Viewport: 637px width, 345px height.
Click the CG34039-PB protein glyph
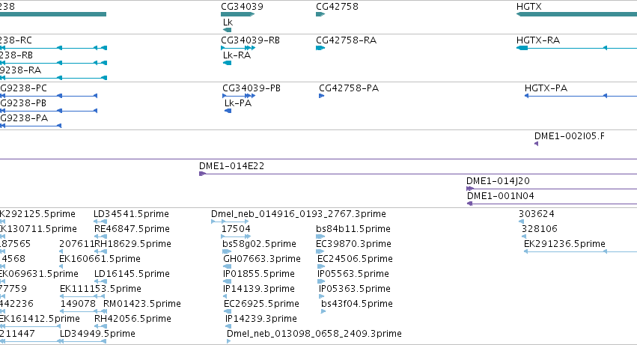pos(239,96)
